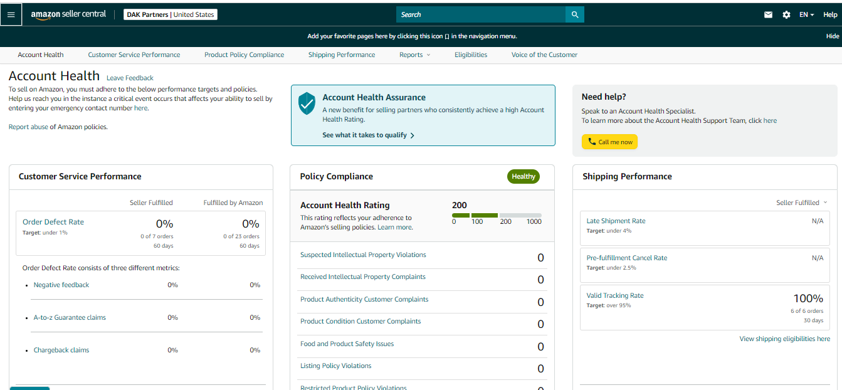Click in the Search input field
This screenshot has height=390, width=842.
pos(481,14)
